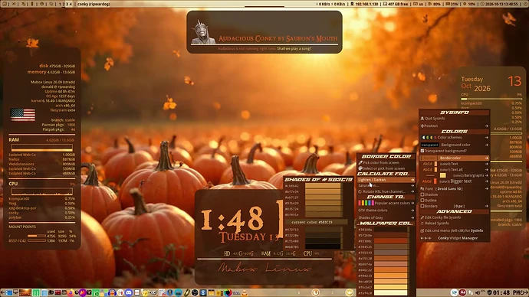This screenshot has width=529, height=297.
Task: Select Border color menu entry
Action: tap(455, 158)
